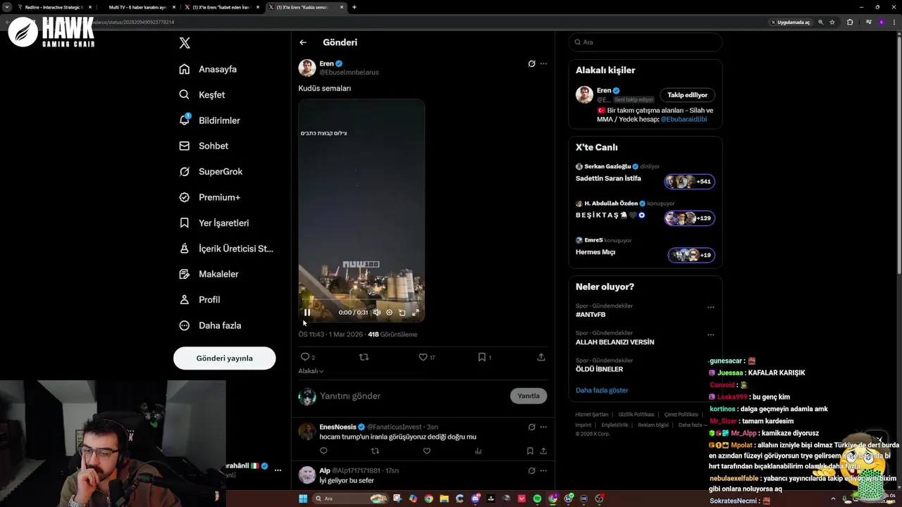Open Profil page
This screenshot has width=902, height=507.
pyautogui.click(x=200, y=299)
